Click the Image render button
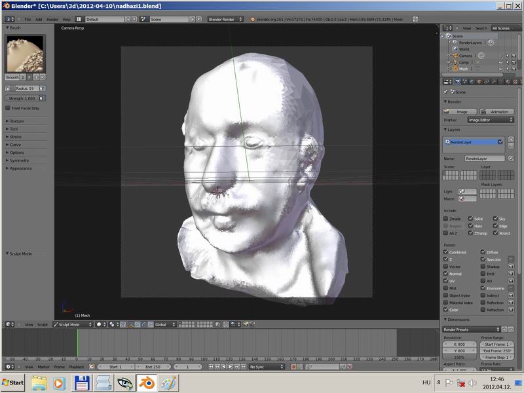This screenshot has height=393, width=524. click(x=461, y=111)
